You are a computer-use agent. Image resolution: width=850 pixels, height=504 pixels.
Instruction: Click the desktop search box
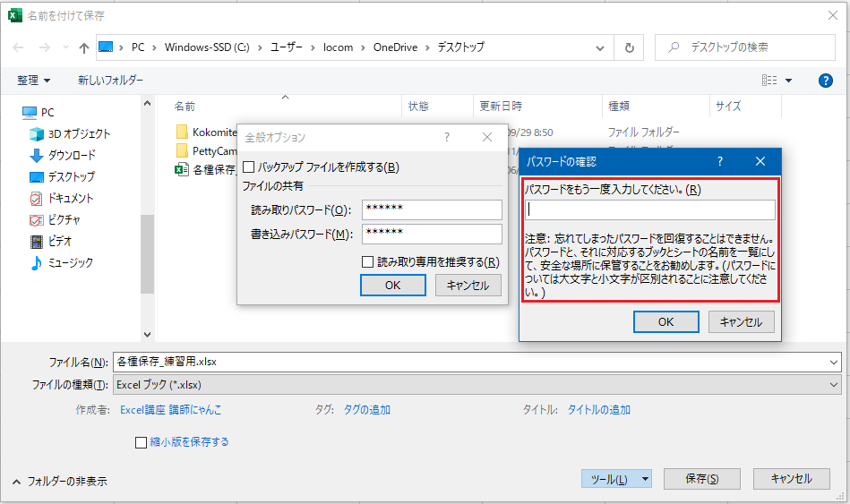coord(745,47)
